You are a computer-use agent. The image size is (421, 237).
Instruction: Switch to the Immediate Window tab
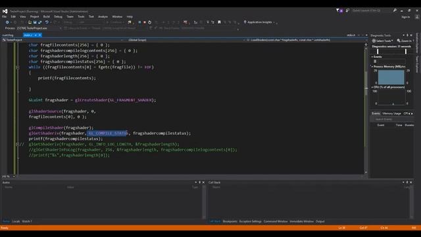(x=301, y=221)
